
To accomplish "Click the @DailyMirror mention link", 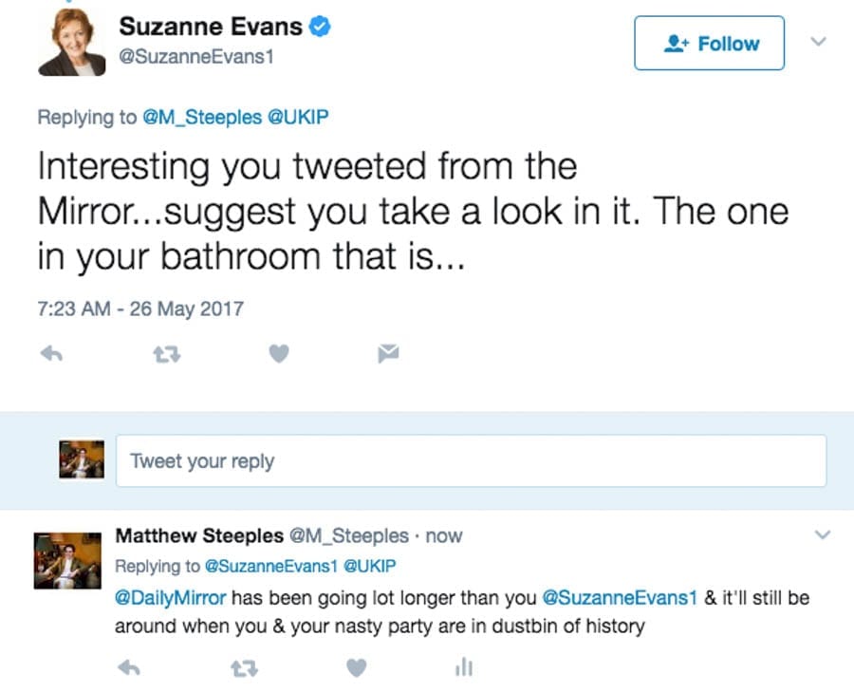I will pos(171,598).
